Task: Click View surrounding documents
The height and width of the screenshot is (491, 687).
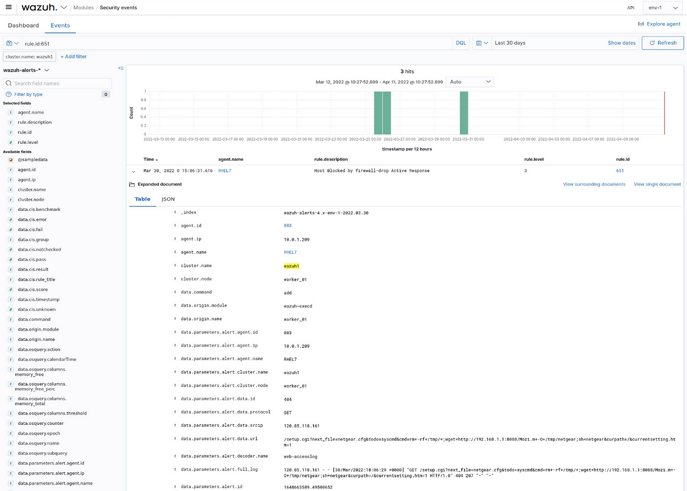Action: coord(594,184)
